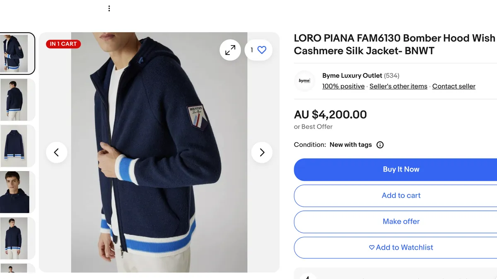Click the Contact seller link

click(454, 86)
